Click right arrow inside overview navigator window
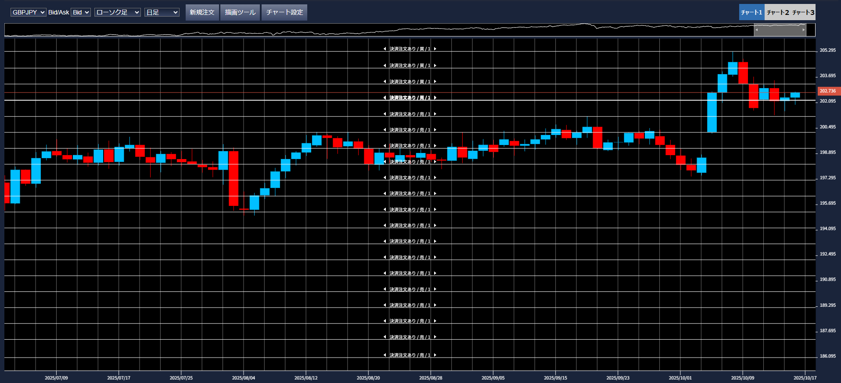The height and width of the screenshot is (383, 841). pyautogui.click(x=804, y=30)
